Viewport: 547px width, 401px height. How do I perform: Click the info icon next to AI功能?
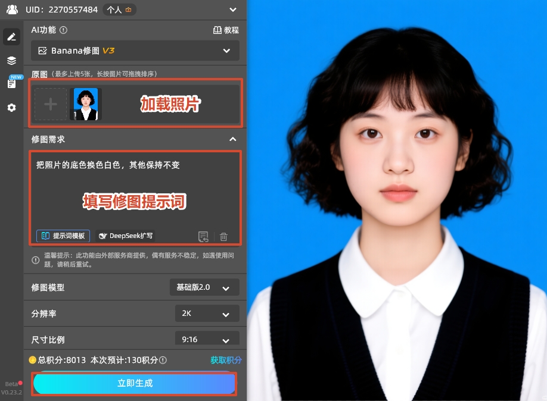click(x=63, y=30)
